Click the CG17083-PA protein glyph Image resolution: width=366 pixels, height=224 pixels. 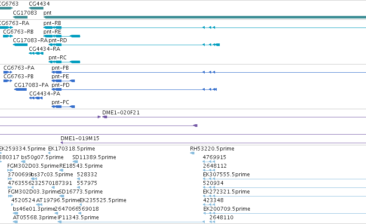[21, 89]
